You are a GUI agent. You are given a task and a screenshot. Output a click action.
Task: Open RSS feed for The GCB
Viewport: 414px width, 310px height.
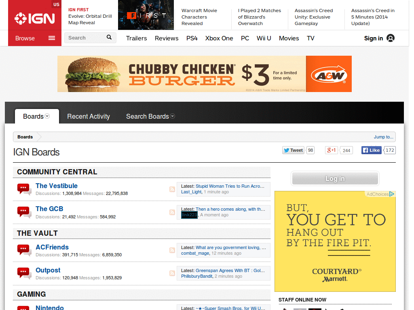pyautogui.click(x=172, y=212)
